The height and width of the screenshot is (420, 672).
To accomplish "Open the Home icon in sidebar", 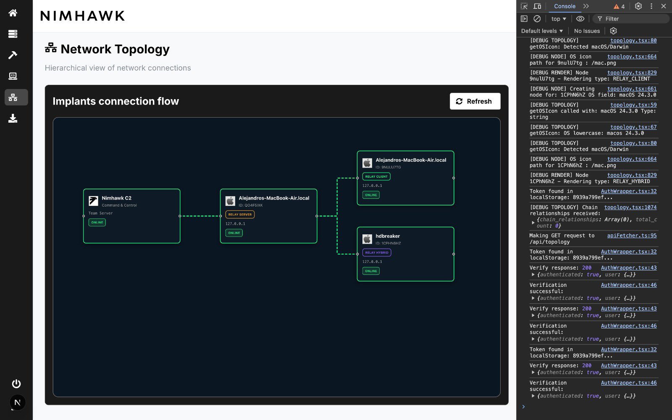I will point(13,13).
